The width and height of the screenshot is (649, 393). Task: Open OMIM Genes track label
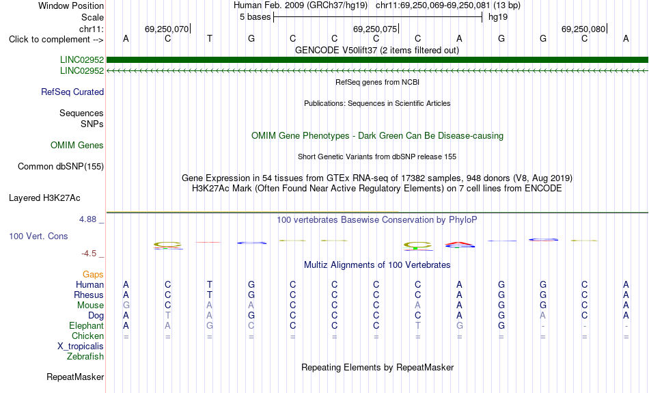tap(77, 146)
